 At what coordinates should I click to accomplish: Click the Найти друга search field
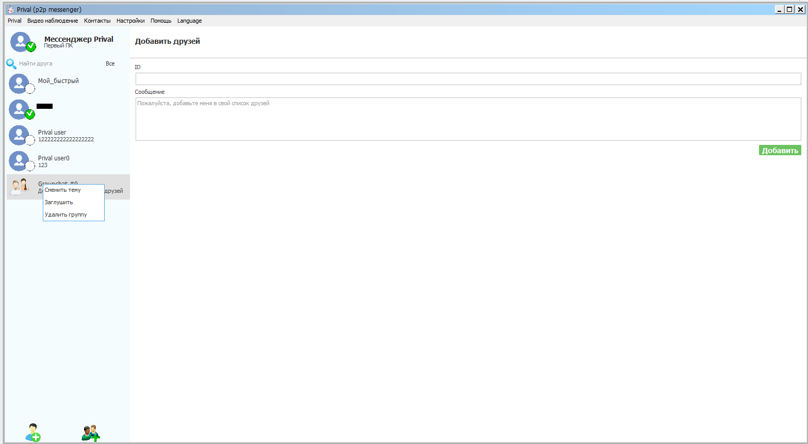(57, 64)
